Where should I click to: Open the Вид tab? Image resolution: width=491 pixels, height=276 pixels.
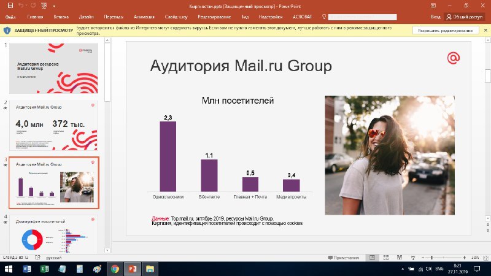coord(245,17)
